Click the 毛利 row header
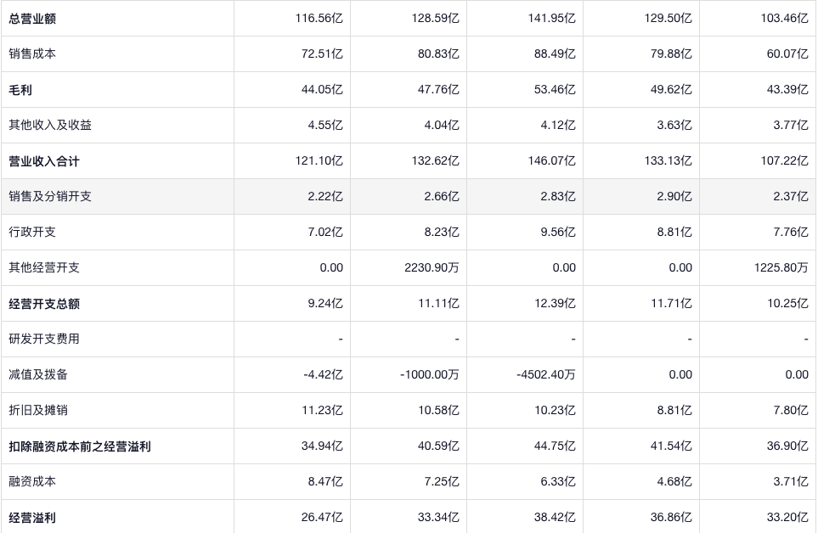 pyautogui.click(x=21, y=89)
